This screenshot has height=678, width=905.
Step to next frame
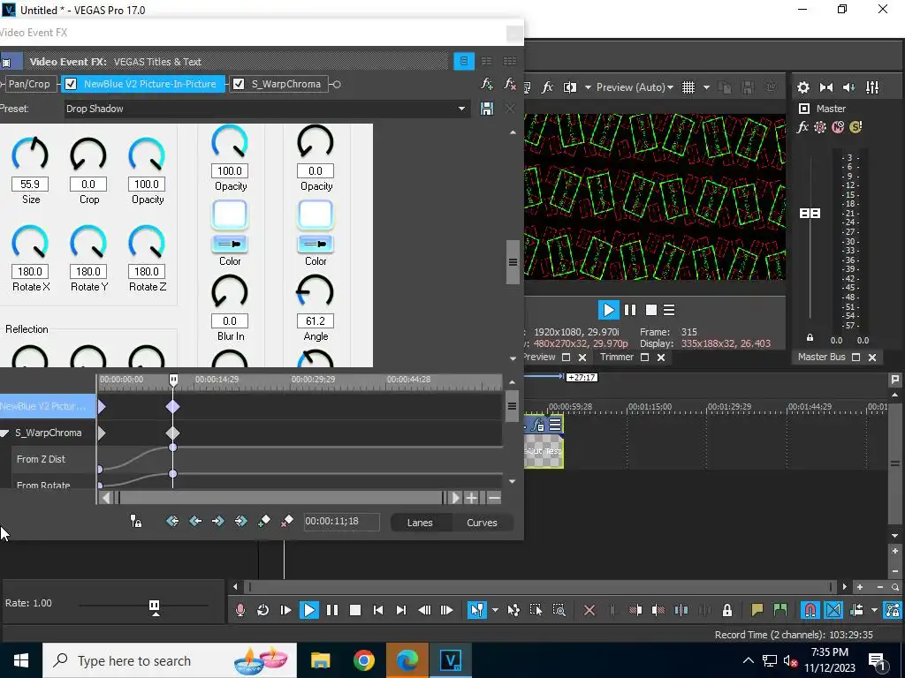[446, 610]
